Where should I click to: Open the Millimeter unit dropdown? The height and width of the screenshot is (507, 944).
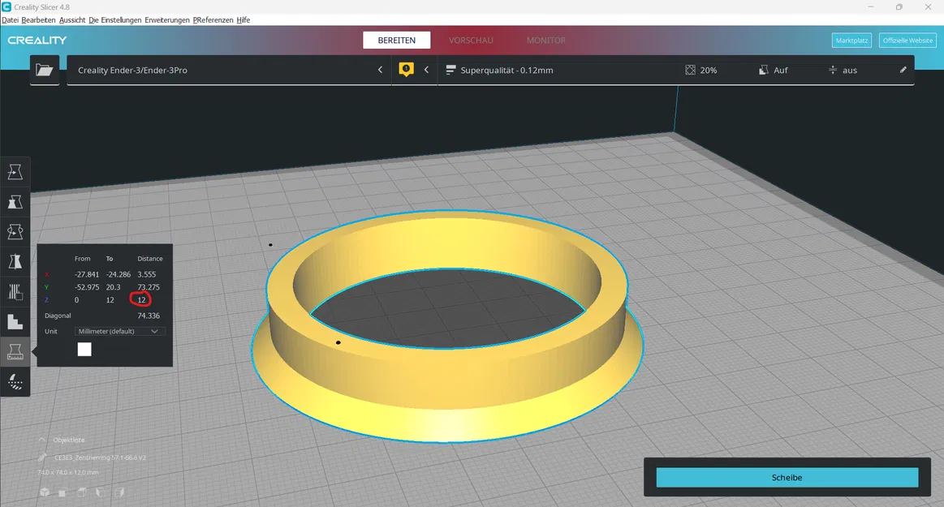[119, 331]
